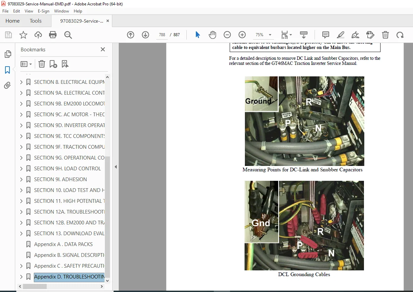Expand SECTION 11. HIGH POTENTIAL bookmark
The width and height of the screenshot is (413, 292).
pos(21,201)
